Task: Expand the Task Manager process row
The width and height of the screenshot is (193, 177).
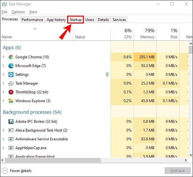Action: tap(3, 83)
